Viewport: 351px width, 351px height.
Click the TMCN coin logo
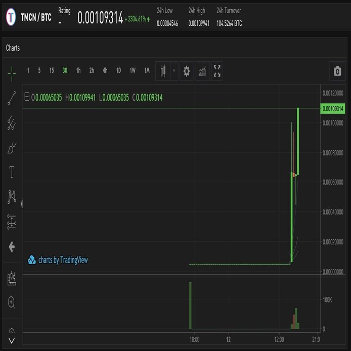point(11,17)
